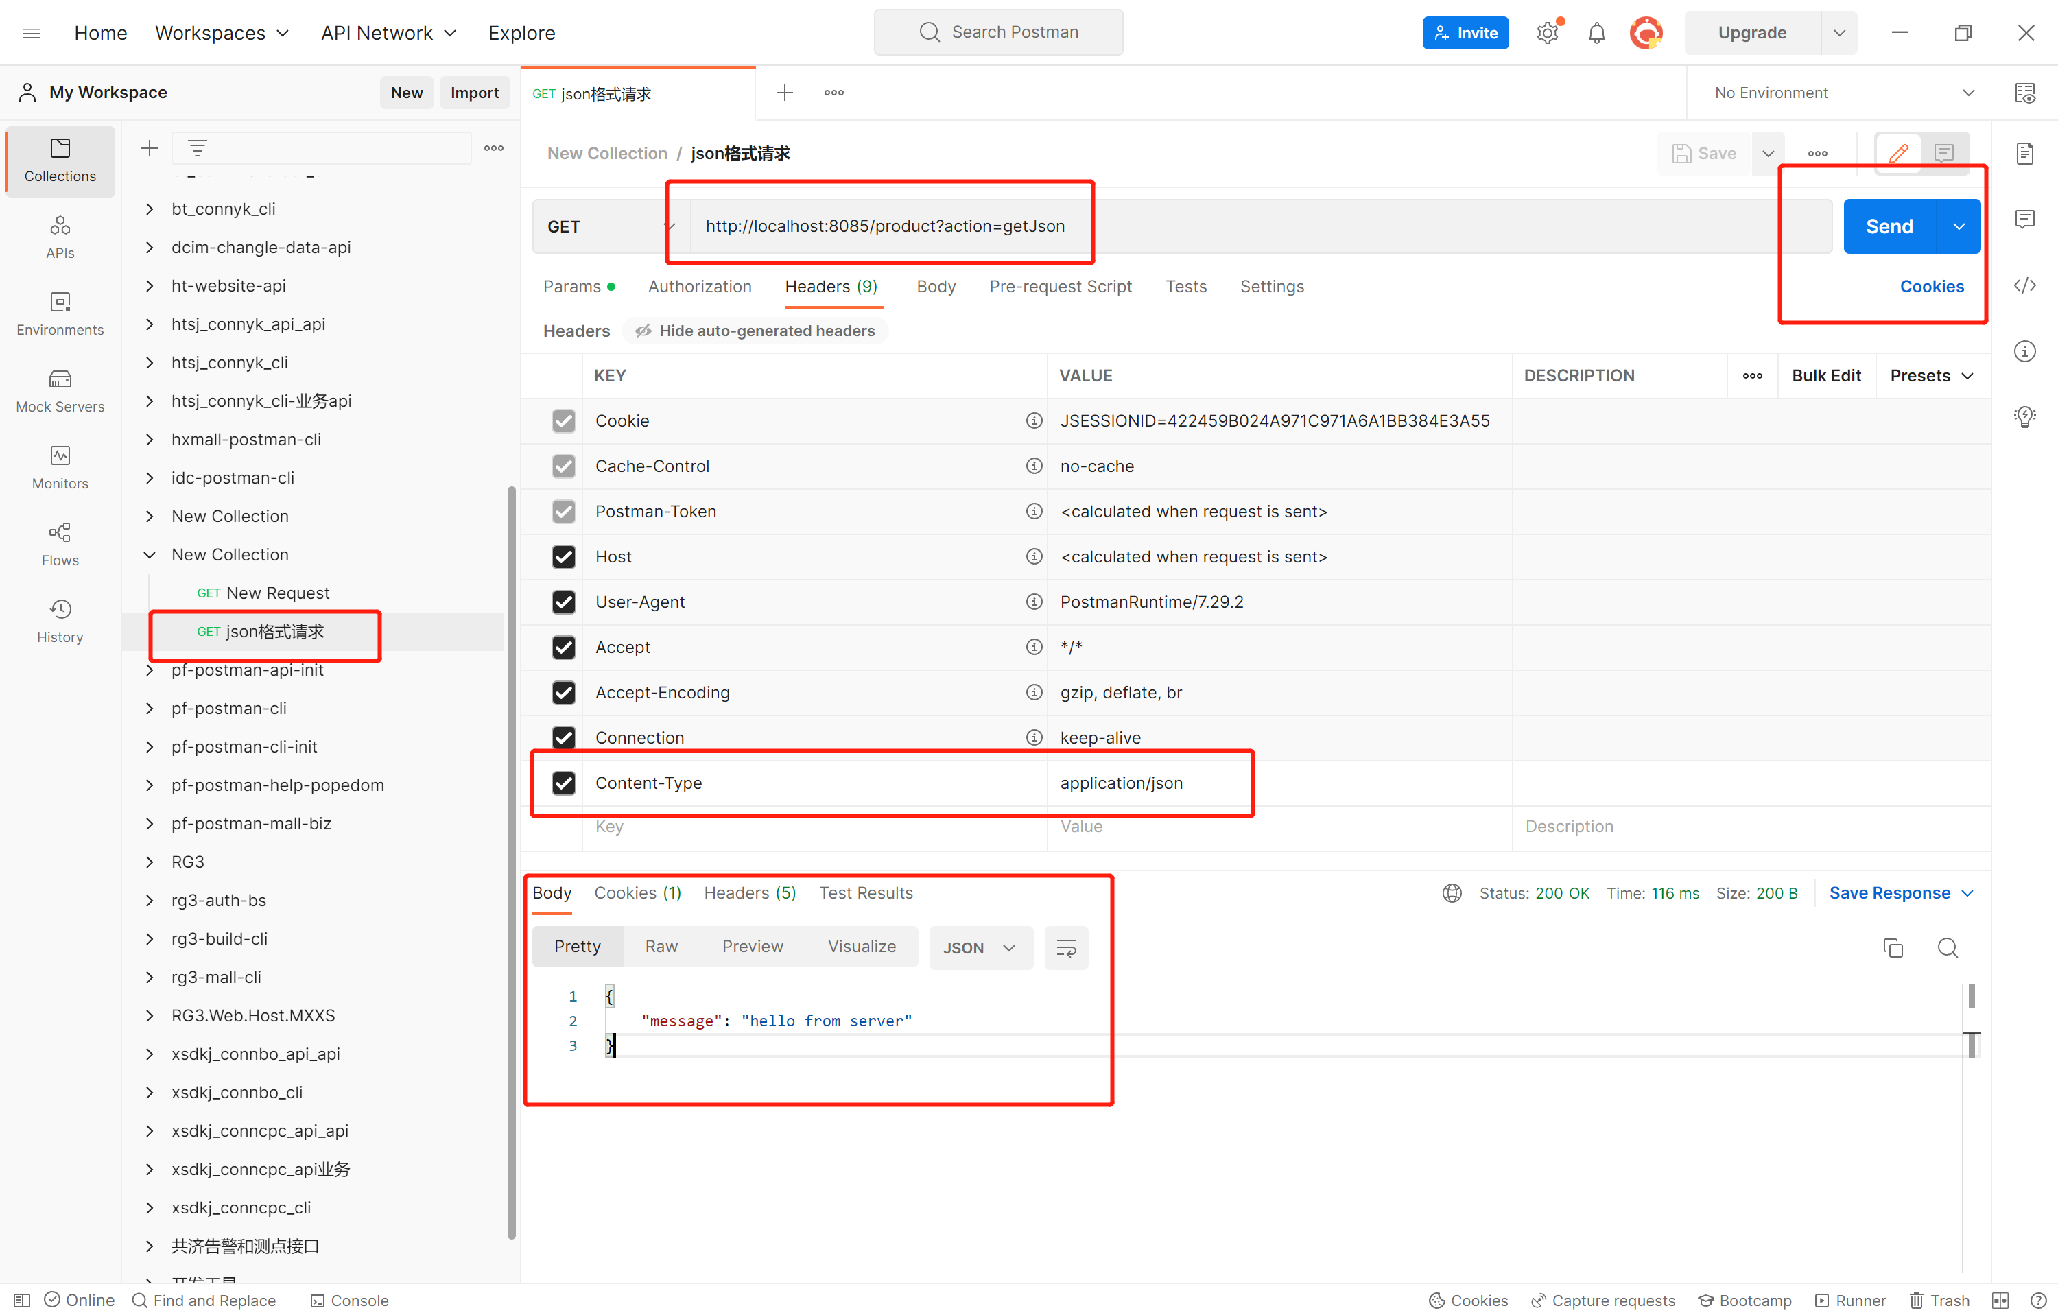Viewport: 2058px width, 1315px height.
Task: Open the Save options dropdown arrow
Action: click(1769, 153)
